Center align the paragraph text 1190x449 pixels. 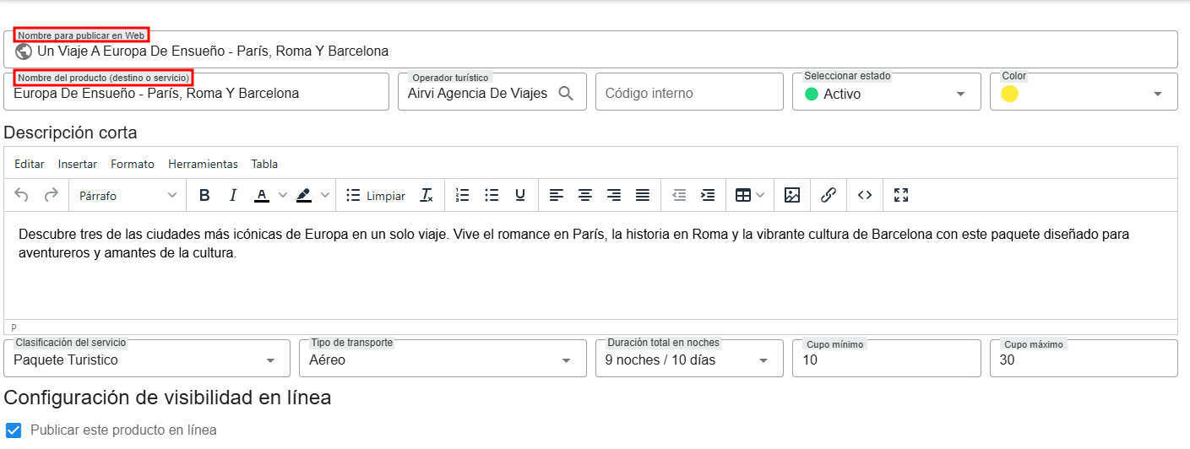point(584,195)
